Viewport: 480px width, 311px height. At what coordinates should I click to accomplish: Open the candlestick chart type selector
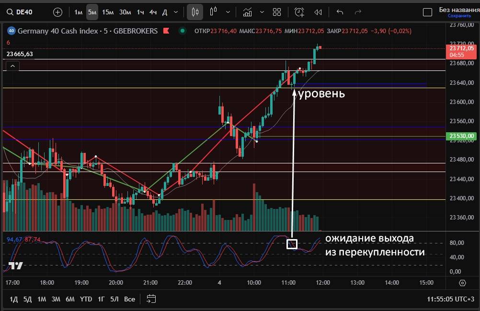pos(194,12)
